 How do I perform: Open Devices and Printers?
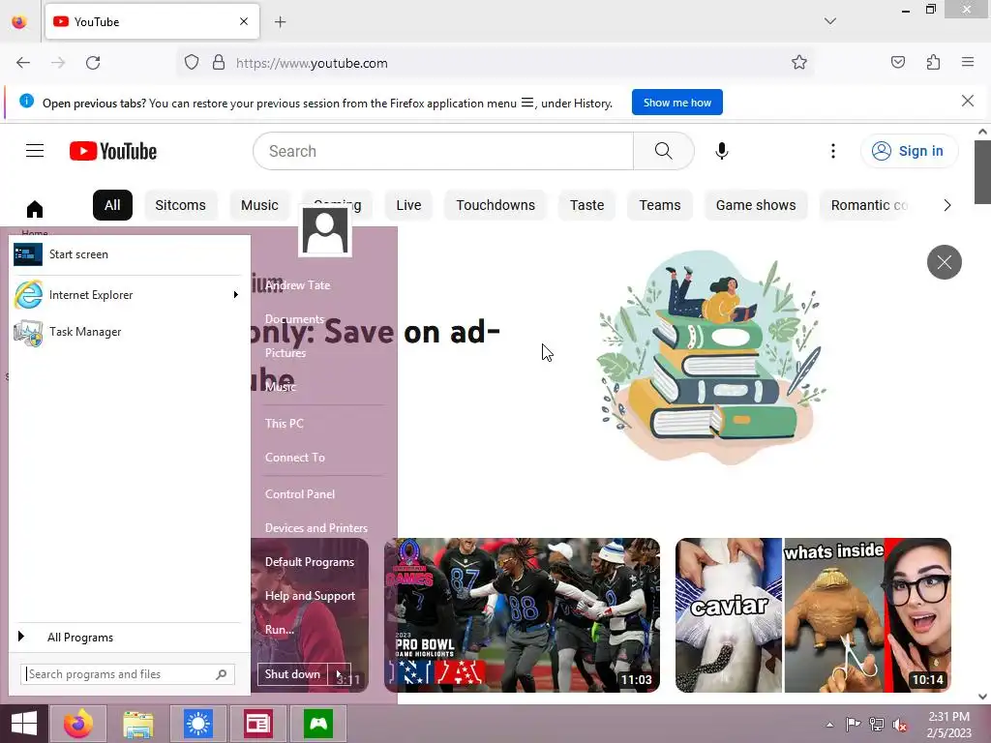click(x=316, y=528)
